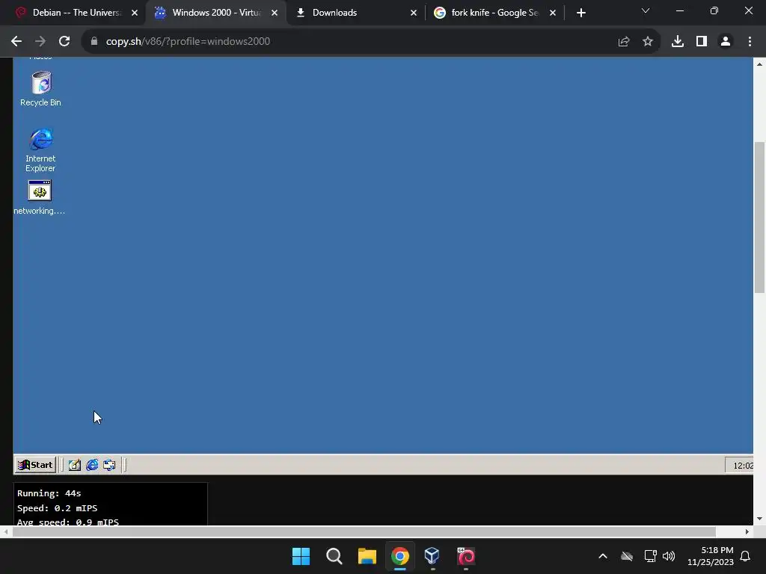Reload the copy.sh page
The height and width of the screenshot is (574, 766).
pos(64,42)
